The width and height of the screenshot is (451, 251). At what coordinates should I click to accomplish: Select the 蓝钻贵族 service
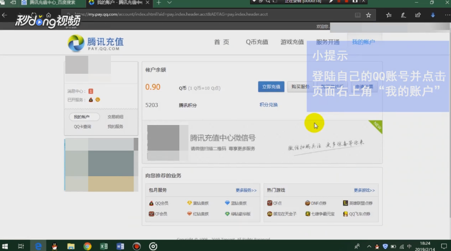(x=236, y=203)
